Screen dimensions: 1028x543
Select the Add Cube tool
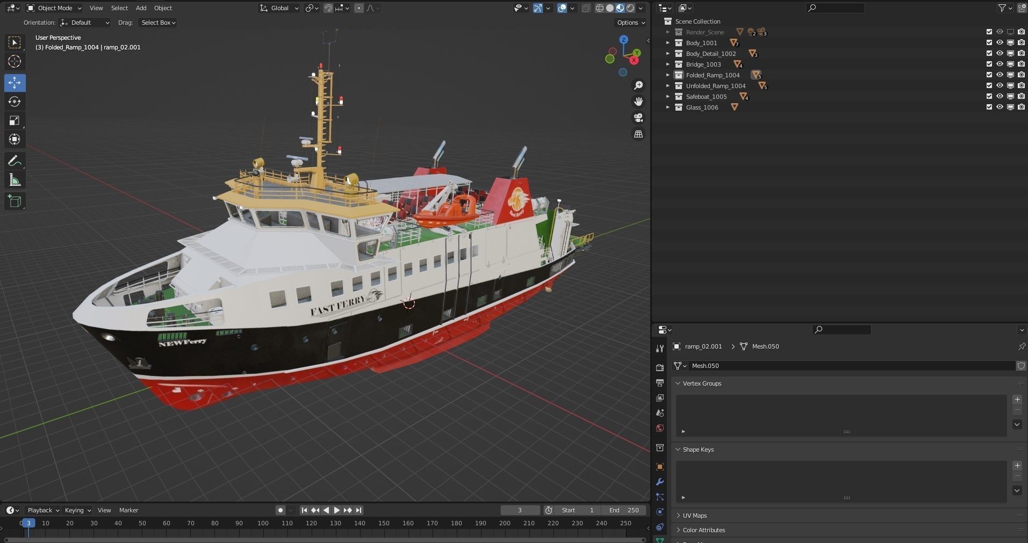click(15, 201)
